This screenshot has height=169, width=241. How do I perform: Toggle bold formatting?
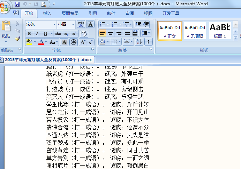[x=29, y=34]
